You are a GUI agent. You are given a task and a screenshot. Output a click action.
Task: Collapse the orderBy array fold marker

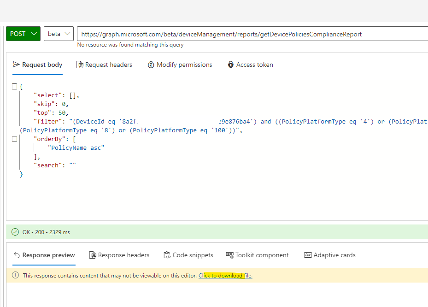point(14,139)
